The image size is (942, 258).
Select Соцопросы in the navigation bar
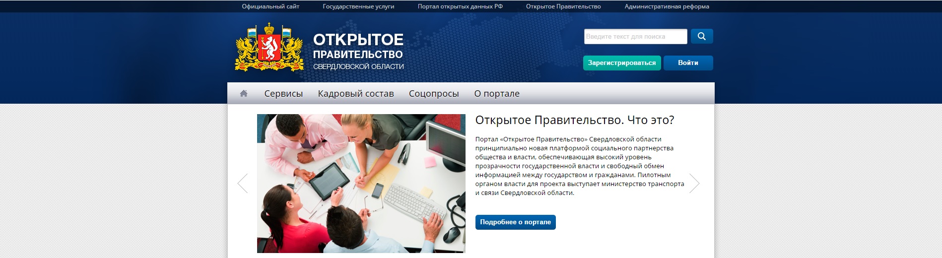tap(433, 94)
